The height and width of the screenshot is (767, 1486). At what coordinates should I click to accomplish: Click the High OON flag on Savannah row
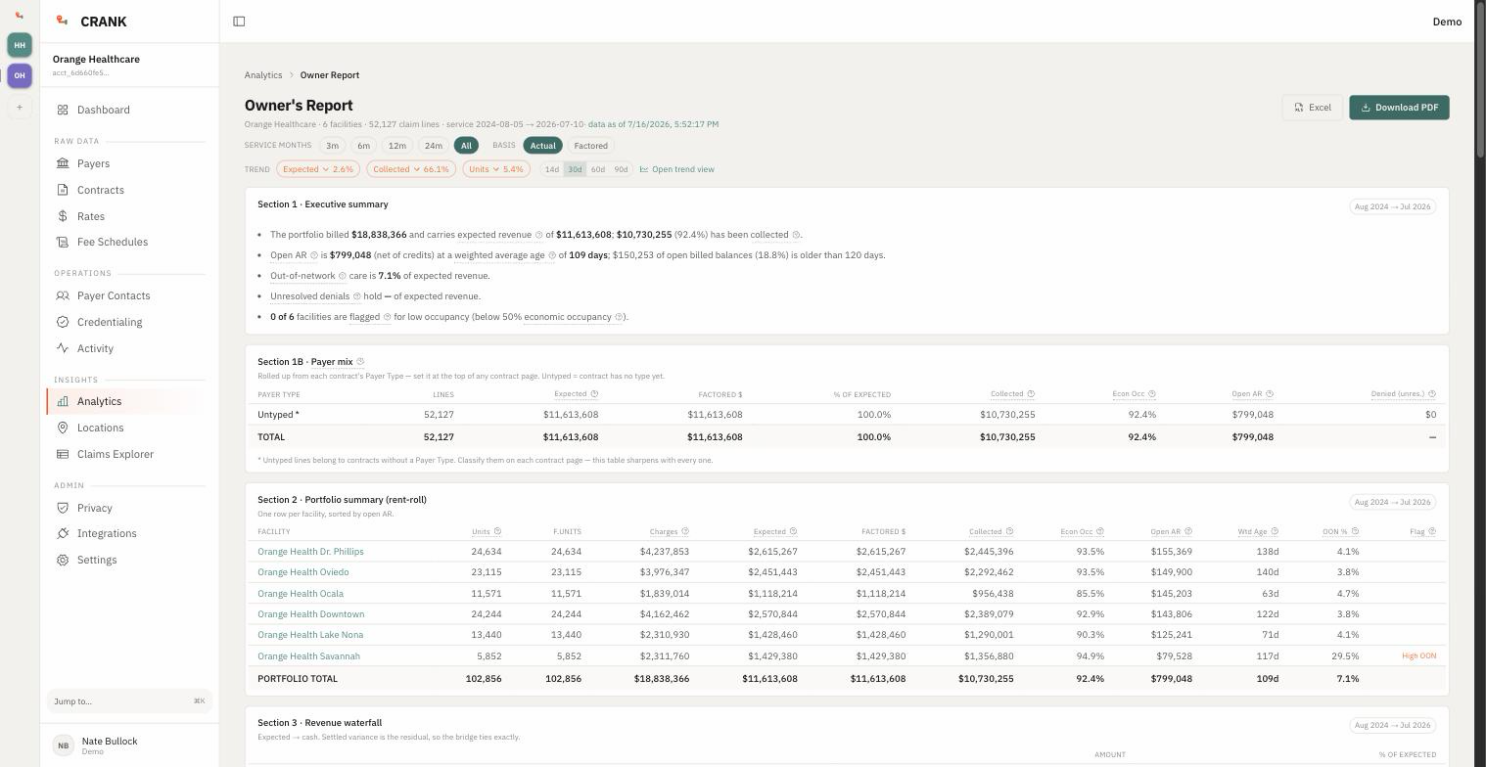pyautogui.click(x=1419, y=656)
